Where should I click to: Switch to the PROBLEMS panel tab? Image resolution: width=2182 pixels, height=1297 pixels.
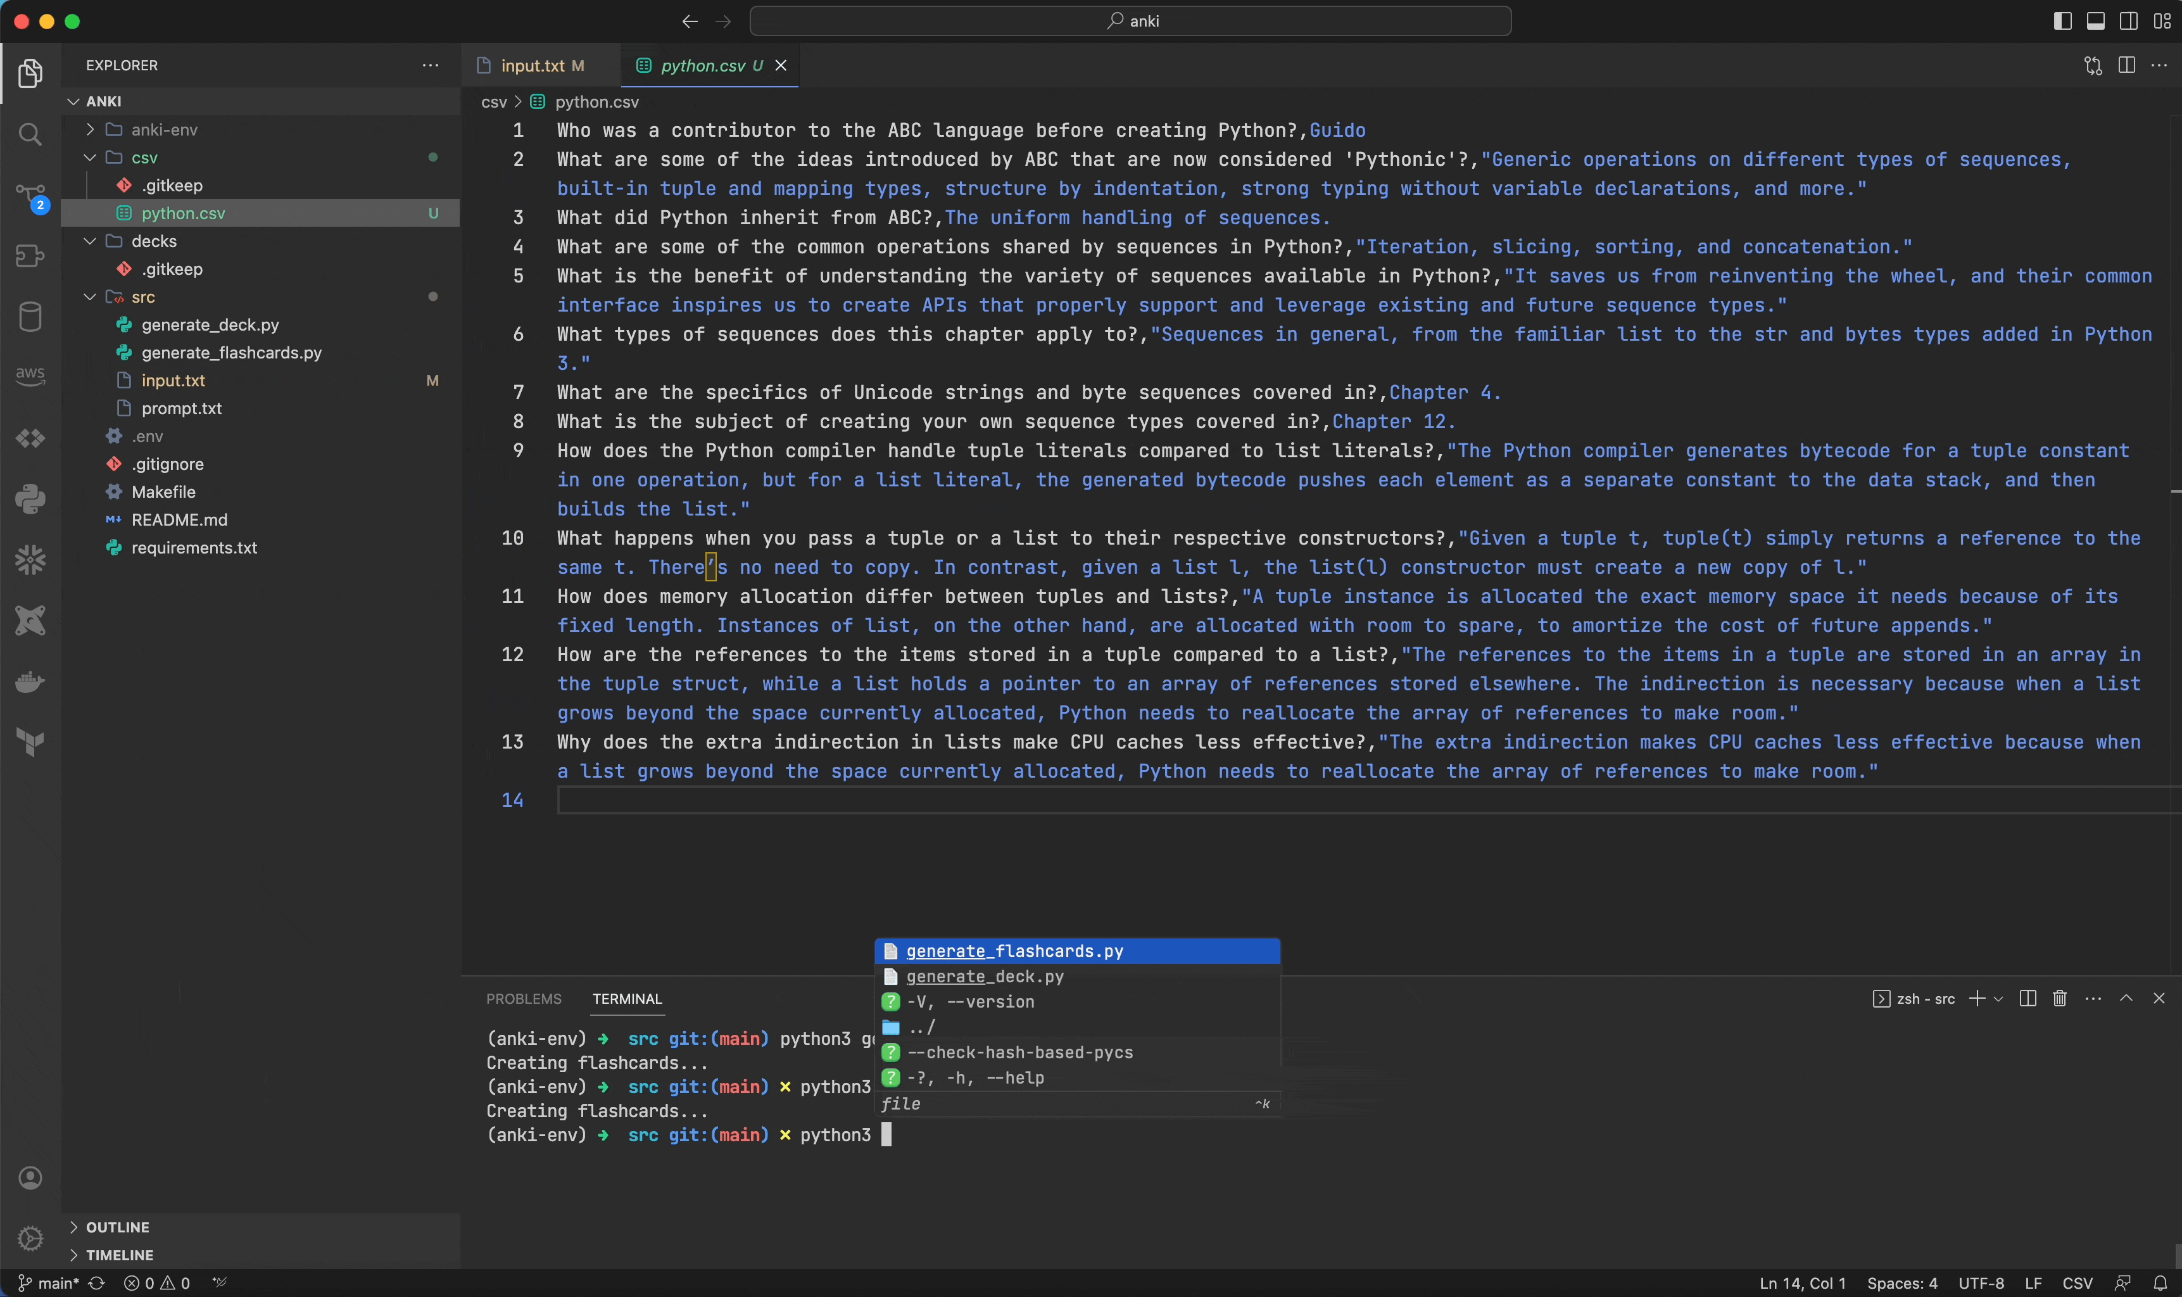coord(524,998)
